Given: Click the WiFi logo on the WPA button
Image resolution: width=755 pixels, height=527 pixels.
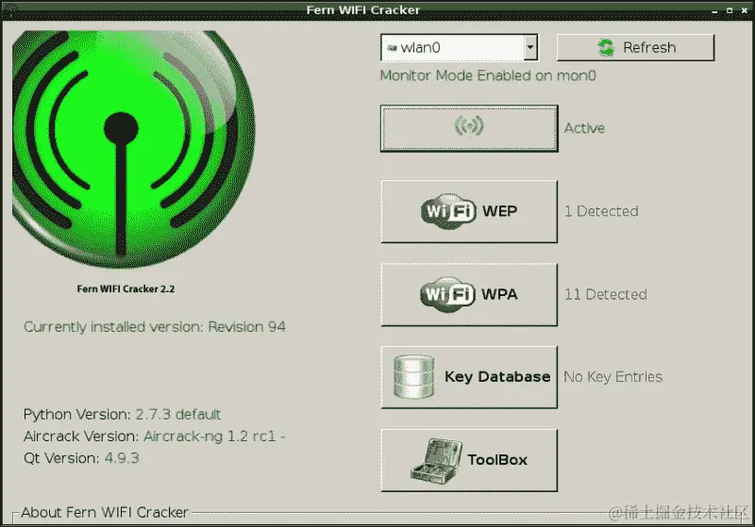Looking at the screenshot, I should tap(448, 294).
